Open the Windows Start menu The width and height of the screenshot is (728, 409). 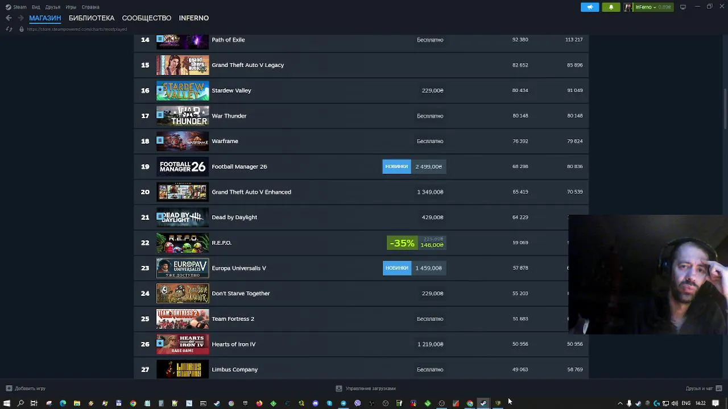(6, 403)
